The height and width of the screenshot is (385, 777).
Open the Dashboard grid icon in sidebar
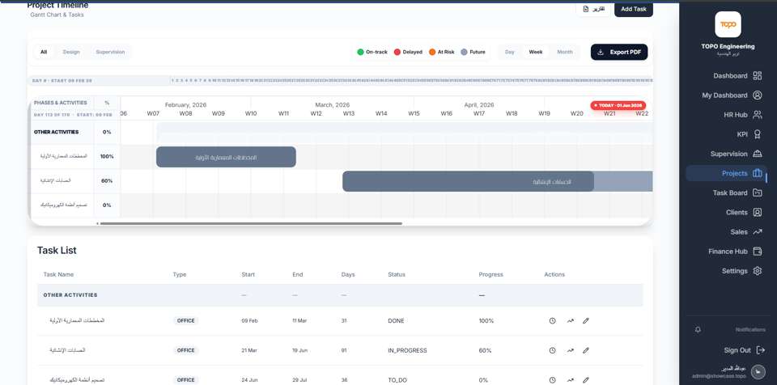(757, 76)
